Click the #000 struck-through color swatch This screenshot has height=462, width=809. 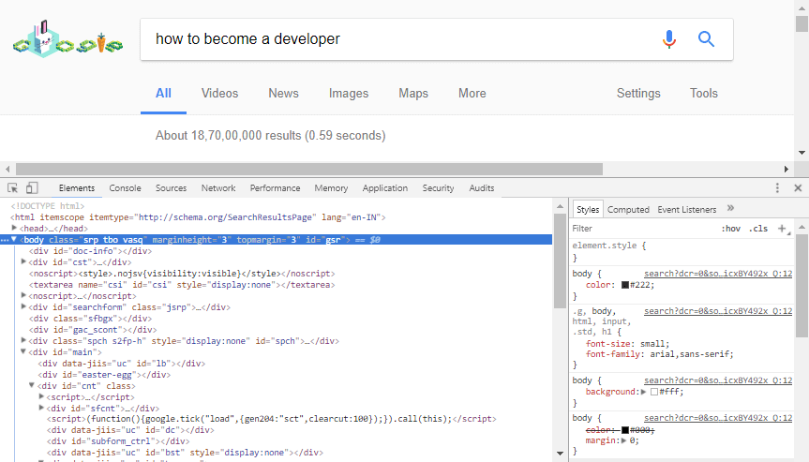coord(625,430)
